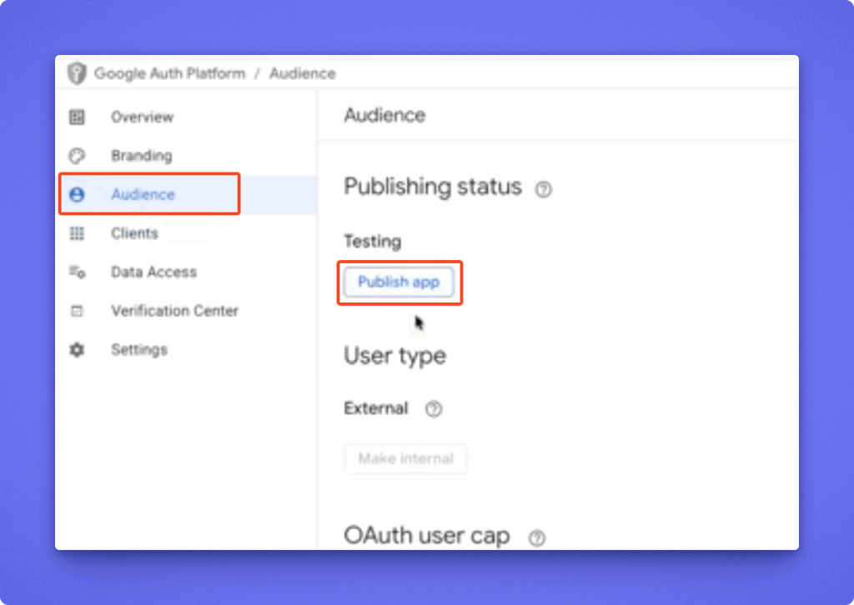Click the Data Access icon in sidebar
This screenshot has height=605, width=854.
77,272
